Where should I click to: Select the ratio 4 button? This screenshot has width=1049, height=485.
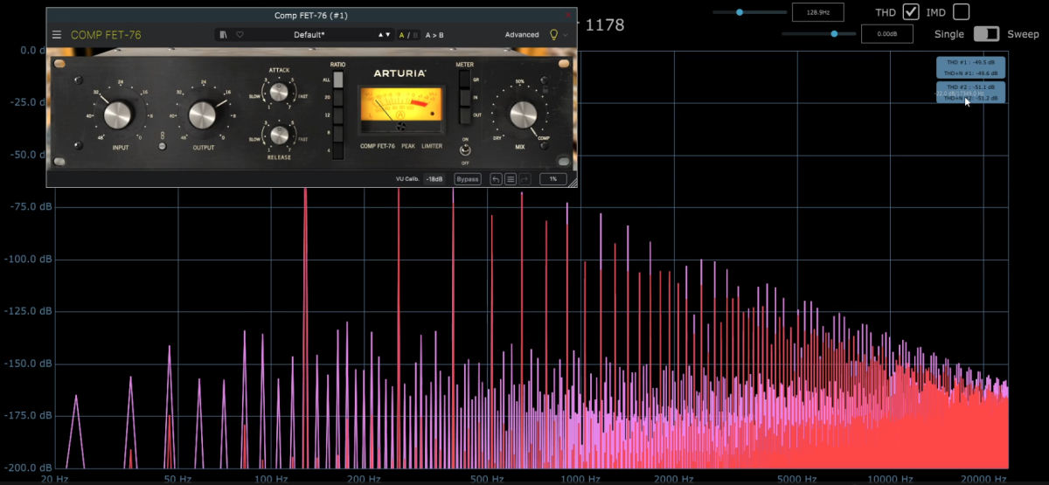pyautogui.click(x=338, y=150)
